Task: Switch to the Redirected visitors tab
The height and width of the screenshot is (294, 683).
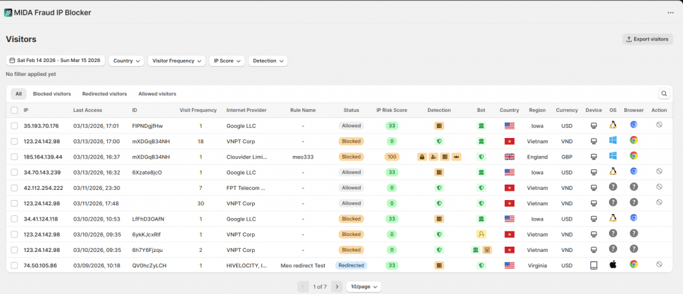Action: 104,94
